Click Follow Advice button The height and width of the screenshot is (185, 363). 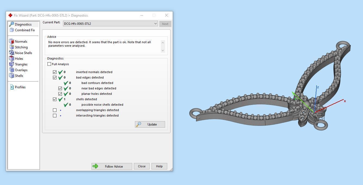click(x=112, y=166)
